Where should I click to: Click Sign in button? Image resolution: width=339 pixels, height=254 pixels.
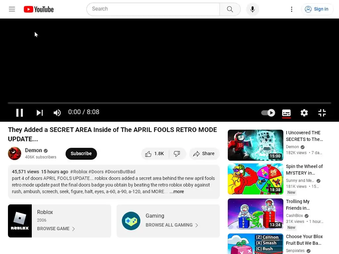[x=317, y=9]
